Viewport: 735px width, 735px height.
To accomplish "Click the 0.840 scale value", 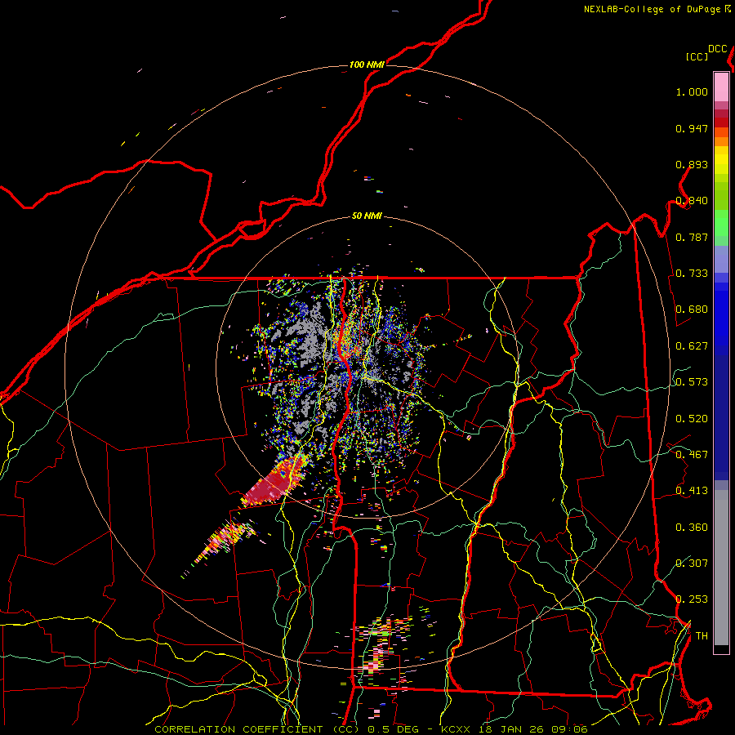I will tap(692, 201).
